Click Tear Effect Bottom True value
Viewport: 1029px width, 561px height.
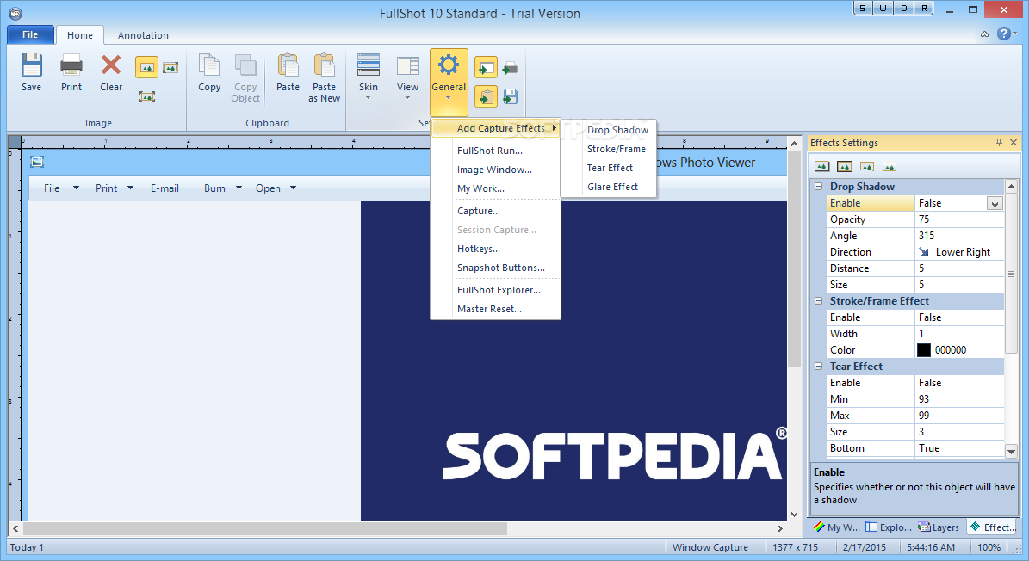tap(959, 448)
